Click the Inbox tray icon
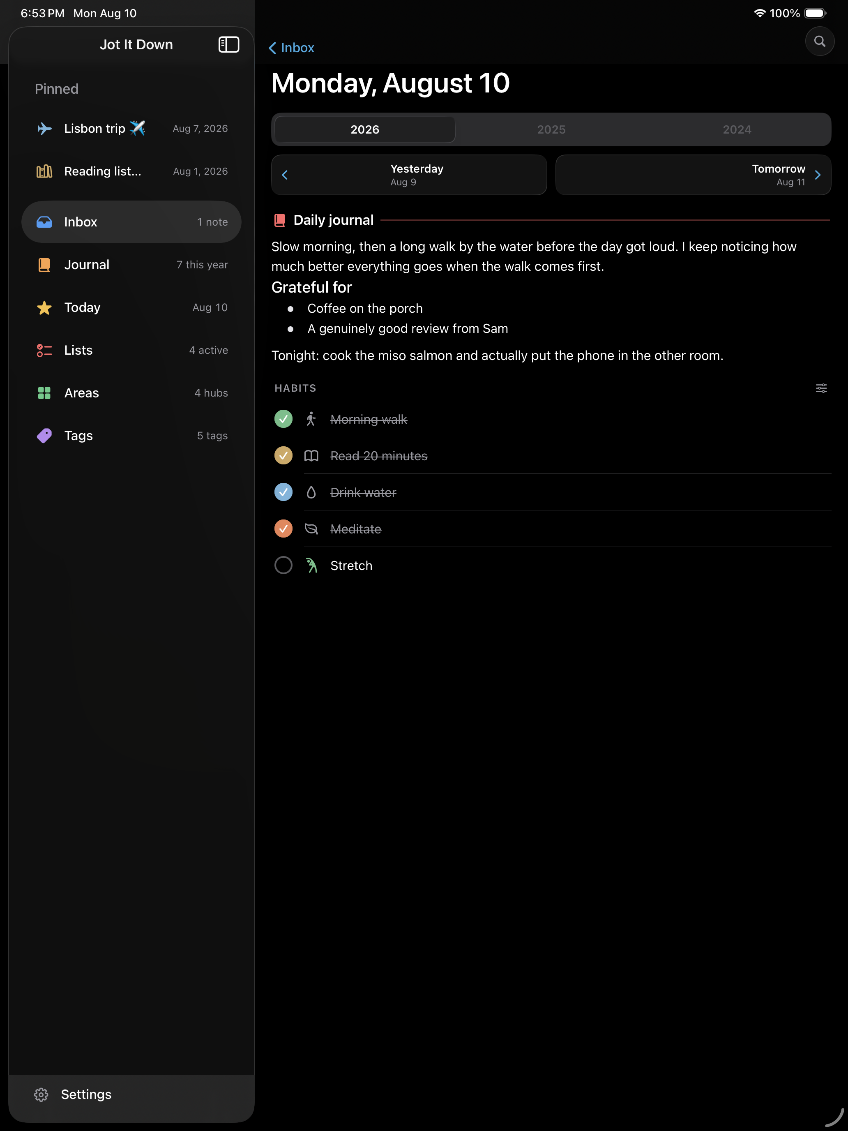The height and width of the screenshot is (1131, 848). (x=44, y=222)
